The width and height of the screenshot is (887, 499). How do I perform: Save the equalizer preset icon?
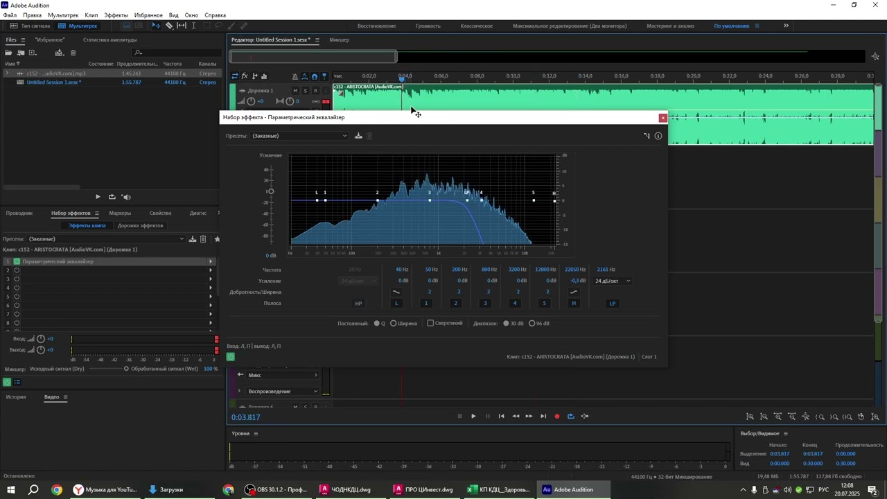358,136
